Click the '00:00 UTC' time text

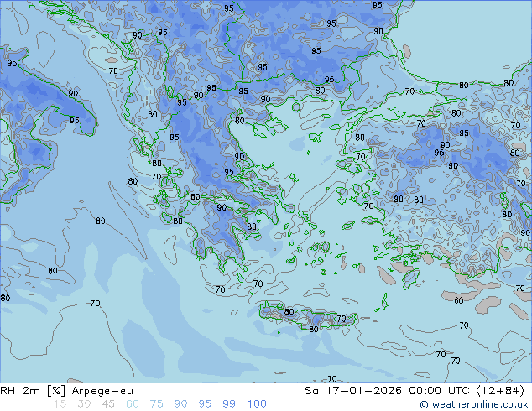440,391
